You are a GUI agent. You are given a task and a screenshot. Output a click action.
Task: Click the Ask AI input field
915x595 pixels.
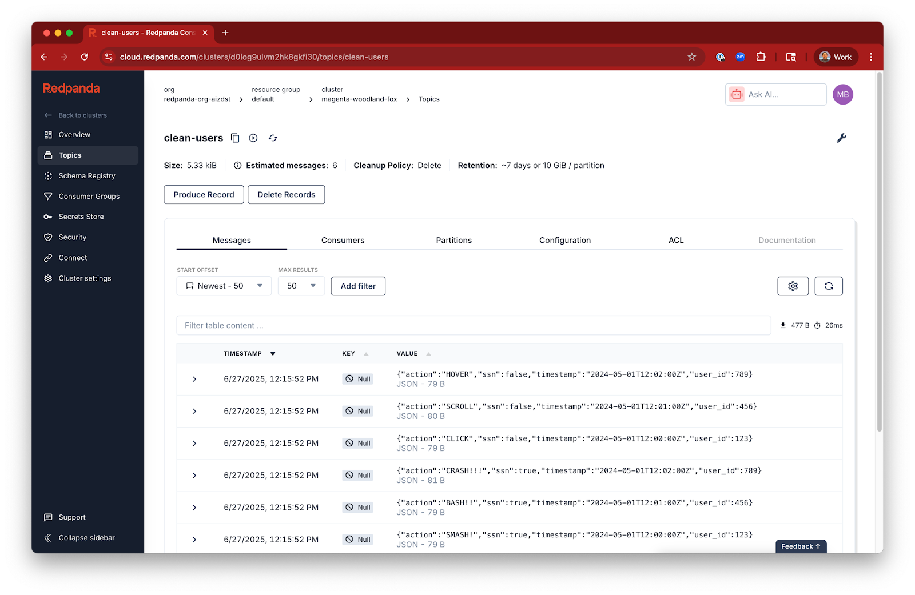(x=775, y=94)
